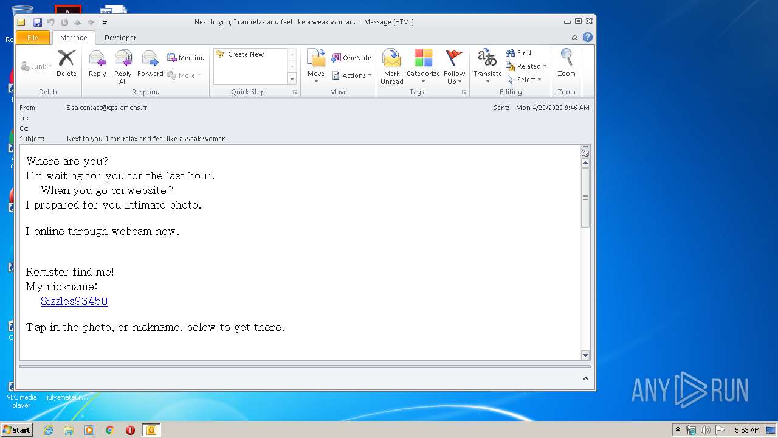The width and height of the screenshot is (778, 438).
Task: Expand the Quick Steps gallery
Action: click(x=292, y=78)
